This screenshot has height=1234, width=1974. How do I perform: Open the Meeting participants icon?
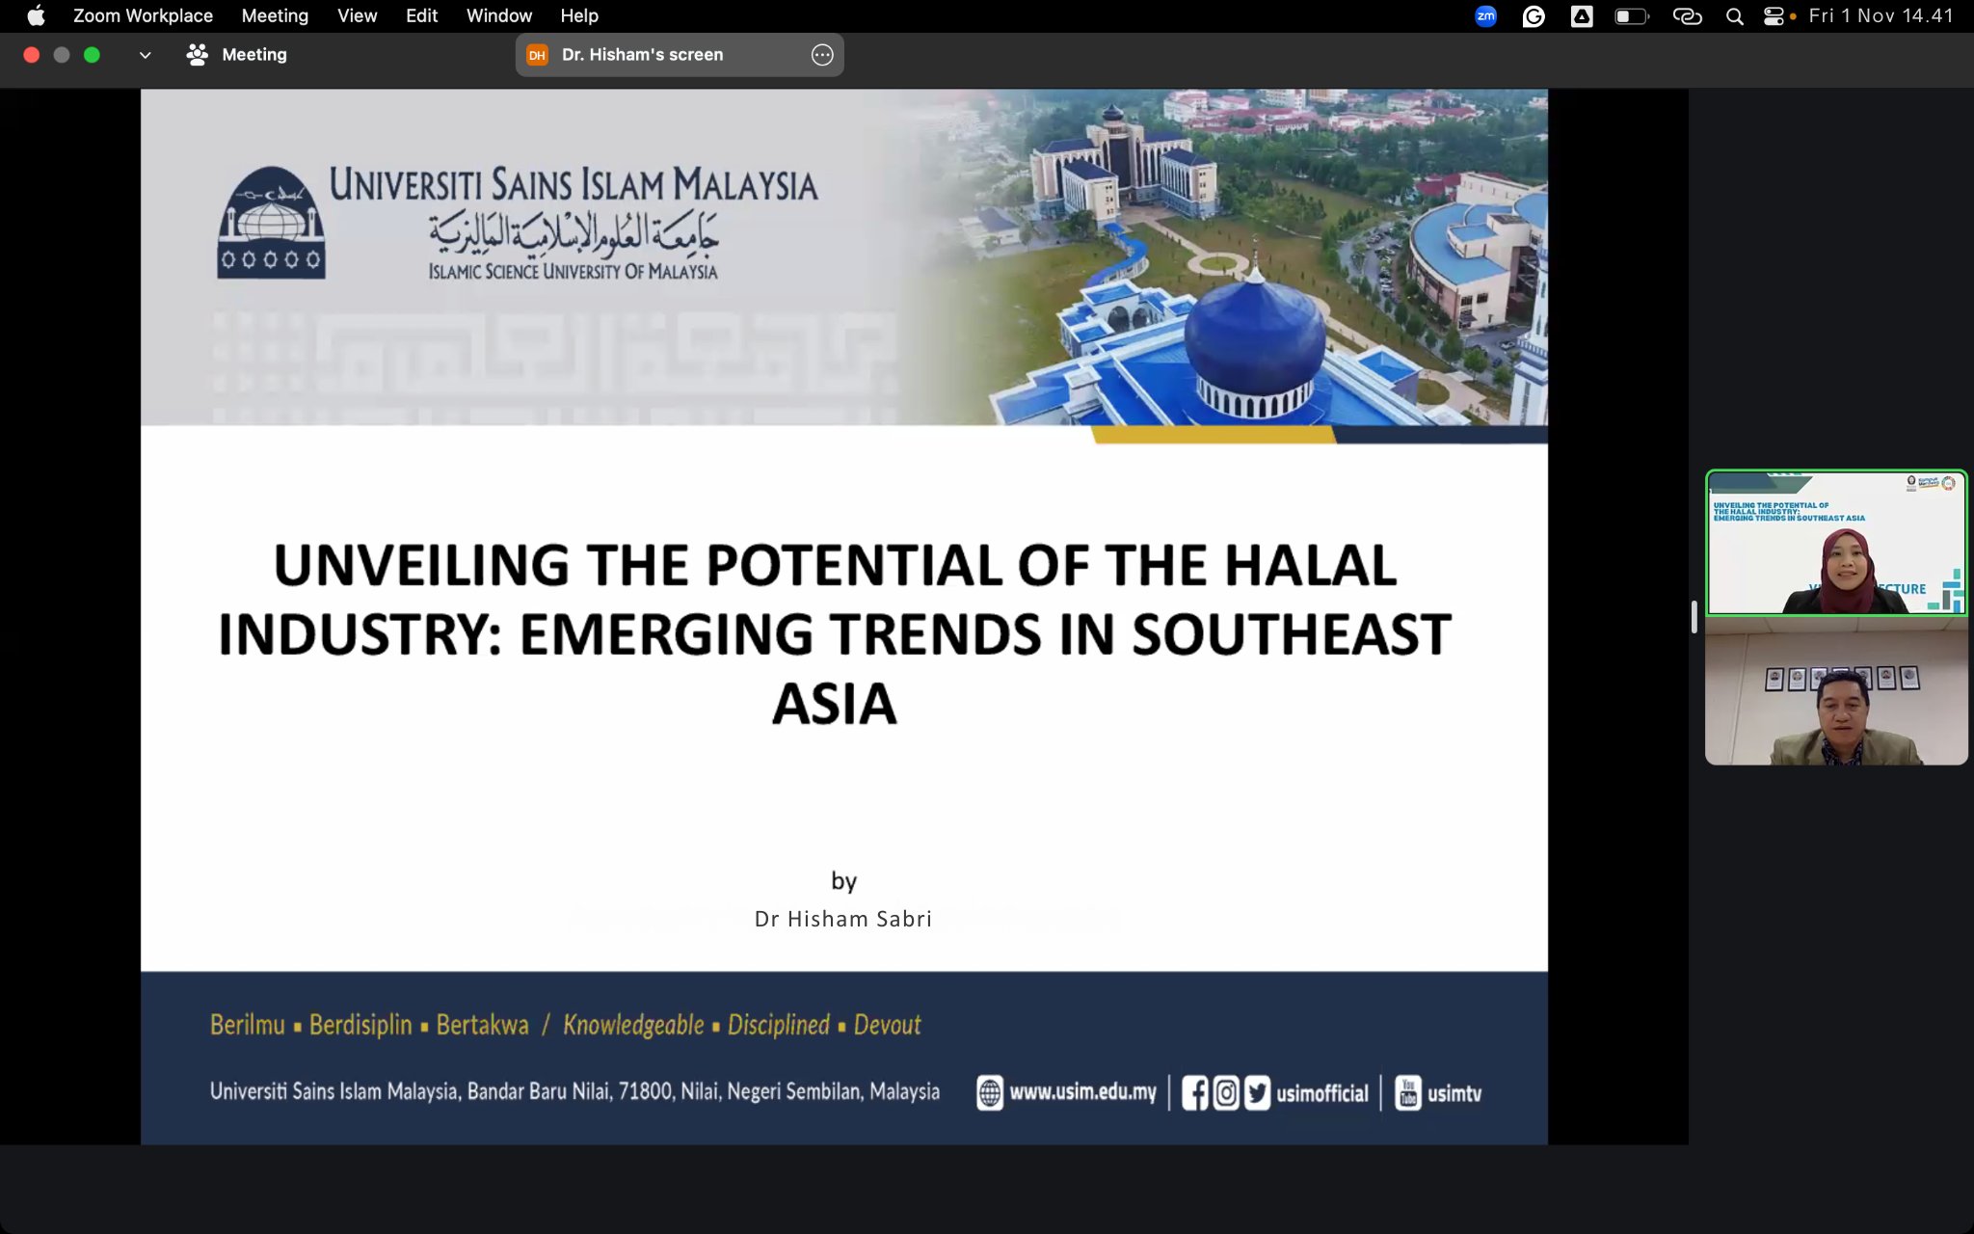coord(197,55)
